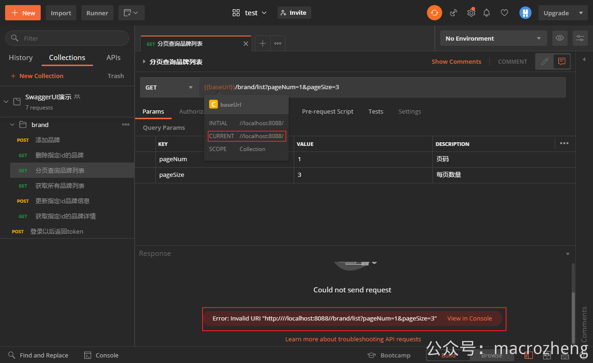The image size is (593, 363).
Task: Click the orange sync status icon
Action: 434,13
